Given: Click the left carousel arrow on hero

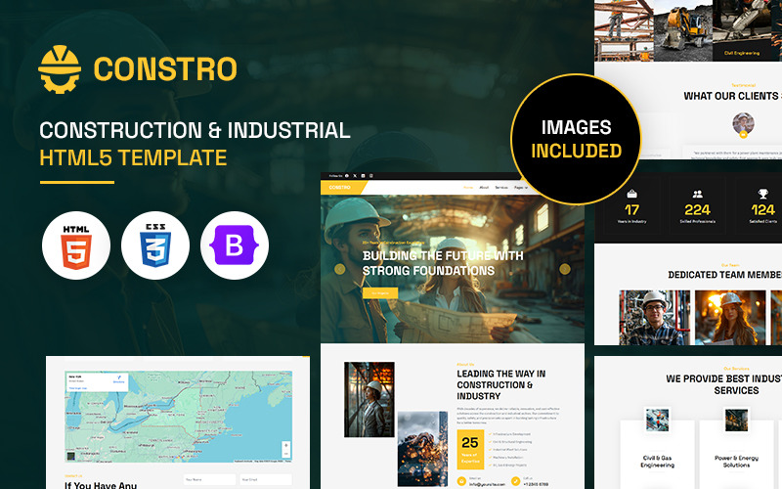Looking at the screenshot, I should pyautogui.click(x=340, y=269).
